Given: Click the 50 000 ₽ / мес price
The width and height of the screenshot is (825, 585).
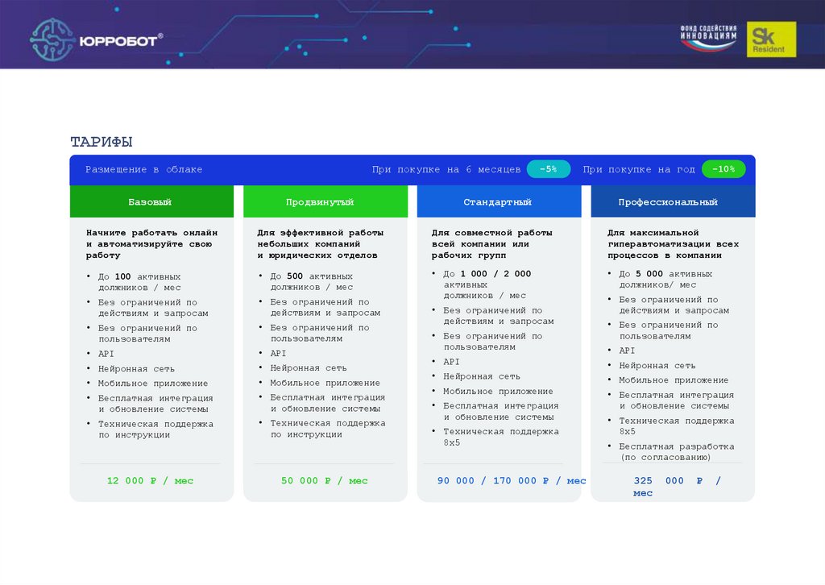Looking at the screenshot, I should pos(324,480).
